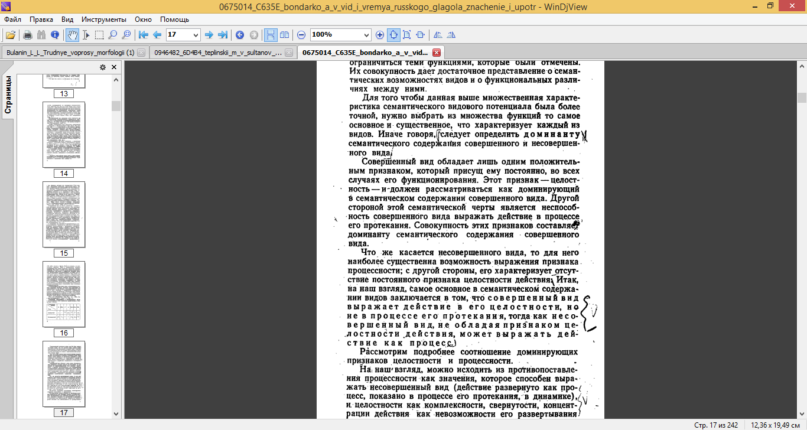
Task: Click the Страницы side panel tab
Action: 8,95
